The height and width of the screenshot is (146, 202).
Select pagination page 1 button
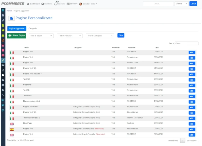[x=182, y=141]
